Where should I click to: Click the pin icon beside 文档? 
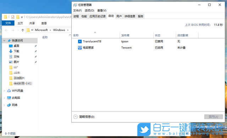pyautogui.click(x=35, y=57)
